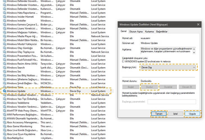Click the gear icon beside WinHTTP Web Proxy
The image size is (205, 140).
click(4, 111)
